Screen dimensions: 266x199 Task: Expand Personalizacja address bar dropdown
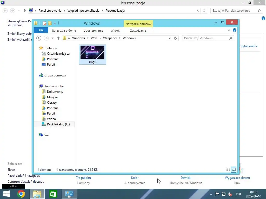coord(198,11)
